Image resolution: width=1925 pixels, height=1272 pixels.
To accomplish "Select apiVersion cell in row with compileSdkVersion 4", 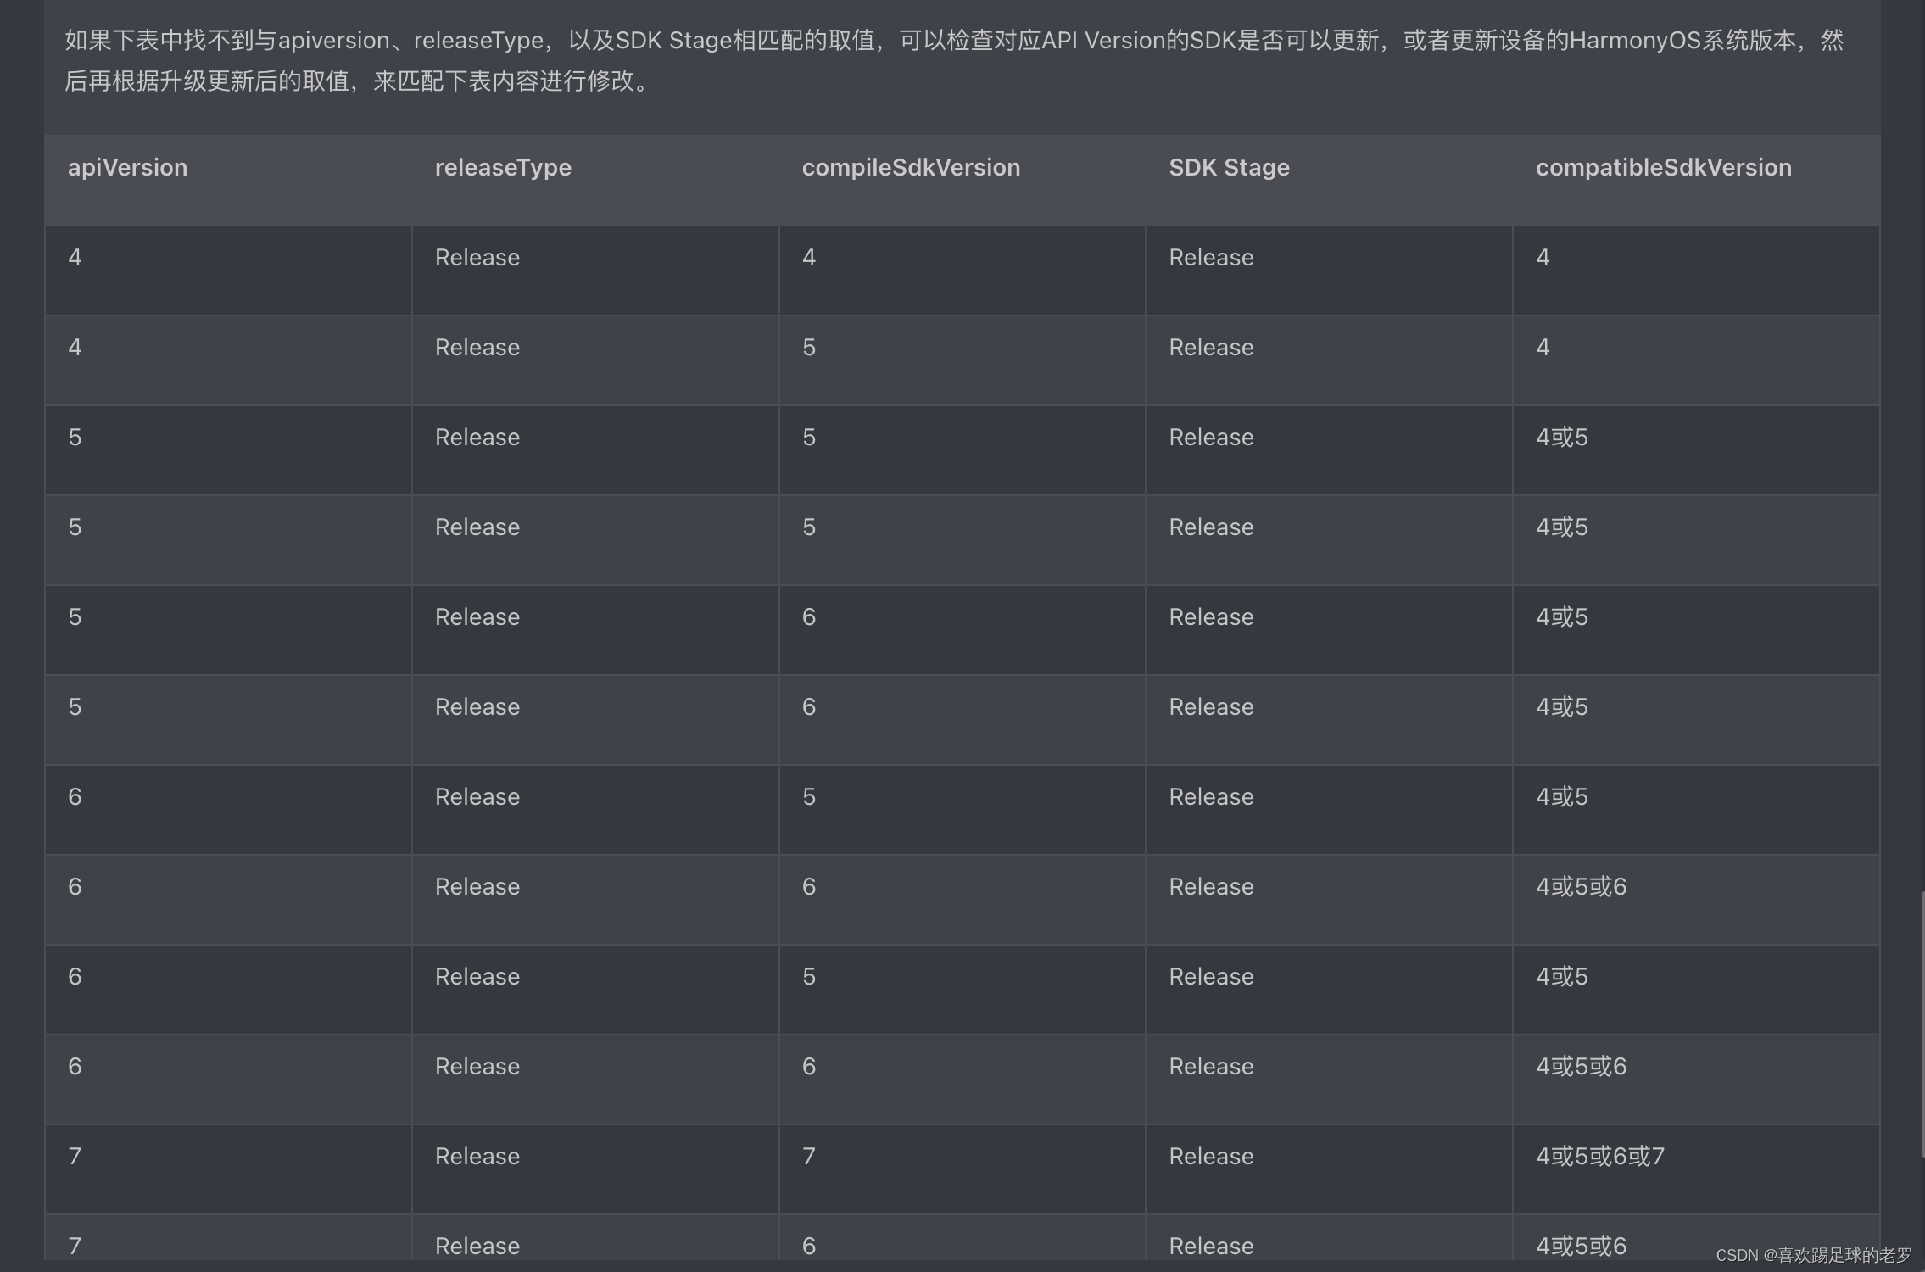I will tap(228, 271).
